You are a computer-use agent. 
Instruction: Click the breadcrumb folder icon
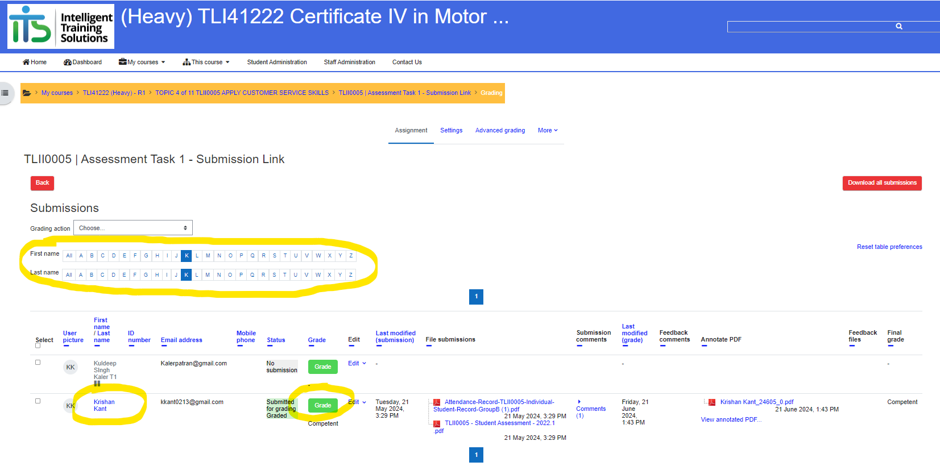27,93
